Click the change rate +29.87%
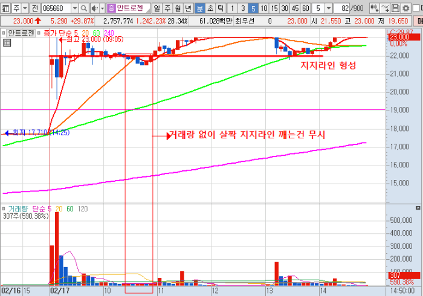423x296 pixels. 82,21
